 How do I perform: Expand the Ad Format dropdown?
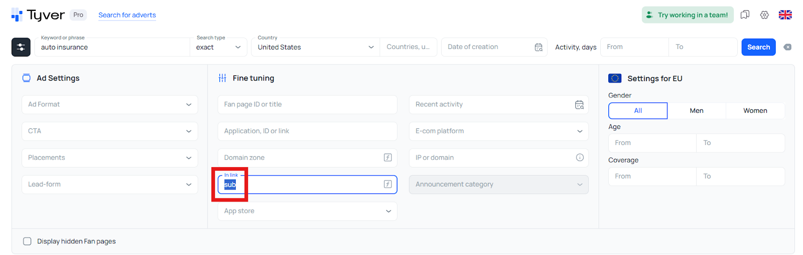point(109,104)
